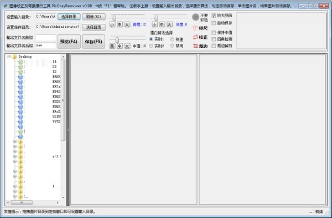Click the 中值 slider handle

click(117, 40)
